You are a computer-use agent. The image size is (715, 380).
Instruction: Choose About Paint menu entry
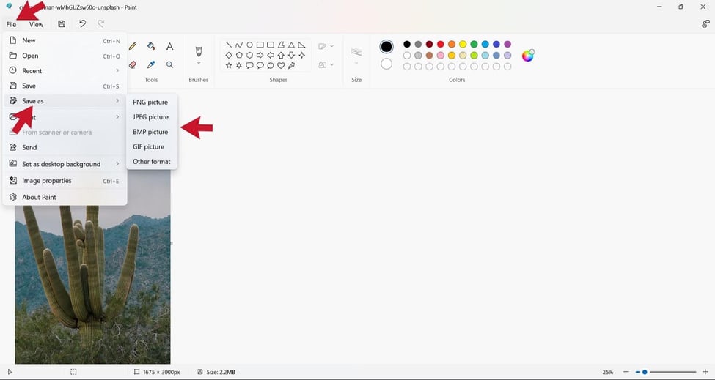[x=65, y=197]
